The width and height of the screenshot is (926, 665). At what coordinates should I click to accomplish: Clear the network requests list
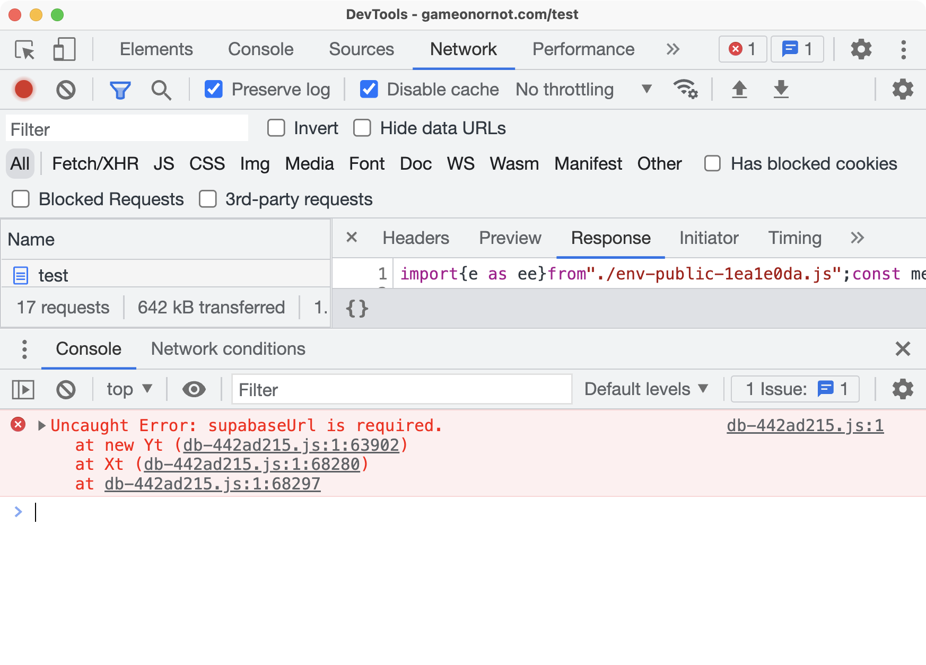coord(66,89)
